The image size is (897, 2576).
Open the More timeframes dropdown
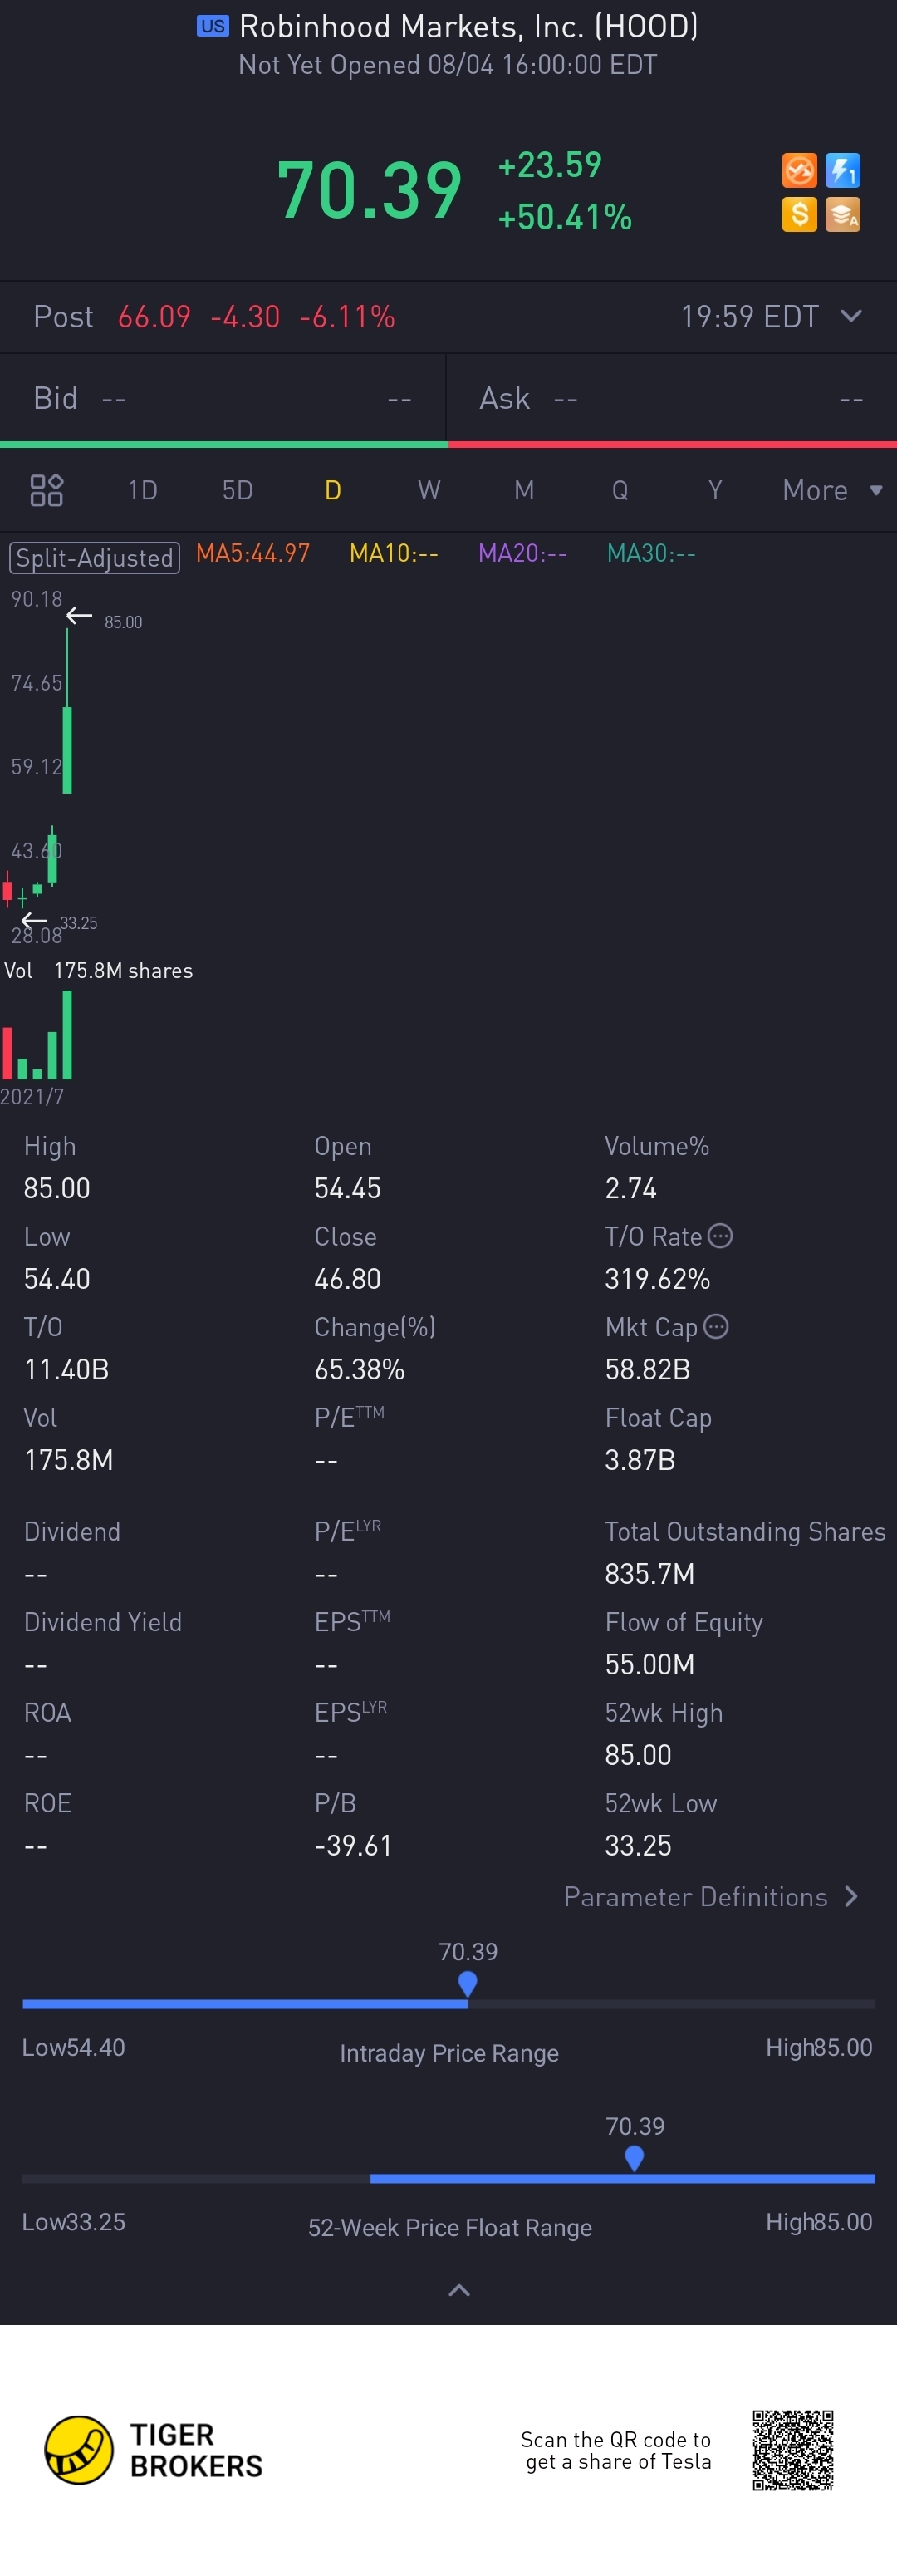(832, 490)
